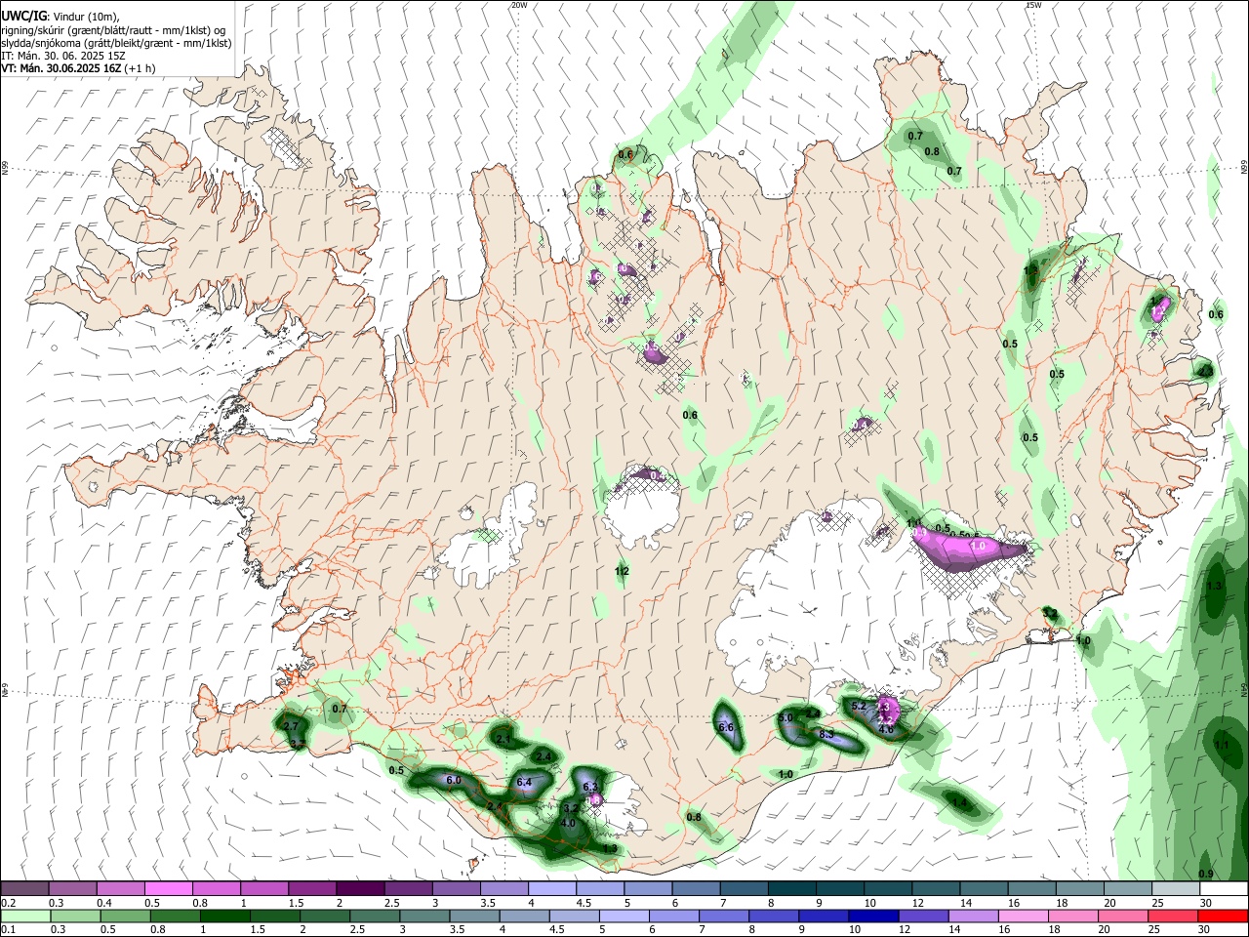
Task: Click the 6.4 rainfall value on the map
Action: click(x=524, y=782)
